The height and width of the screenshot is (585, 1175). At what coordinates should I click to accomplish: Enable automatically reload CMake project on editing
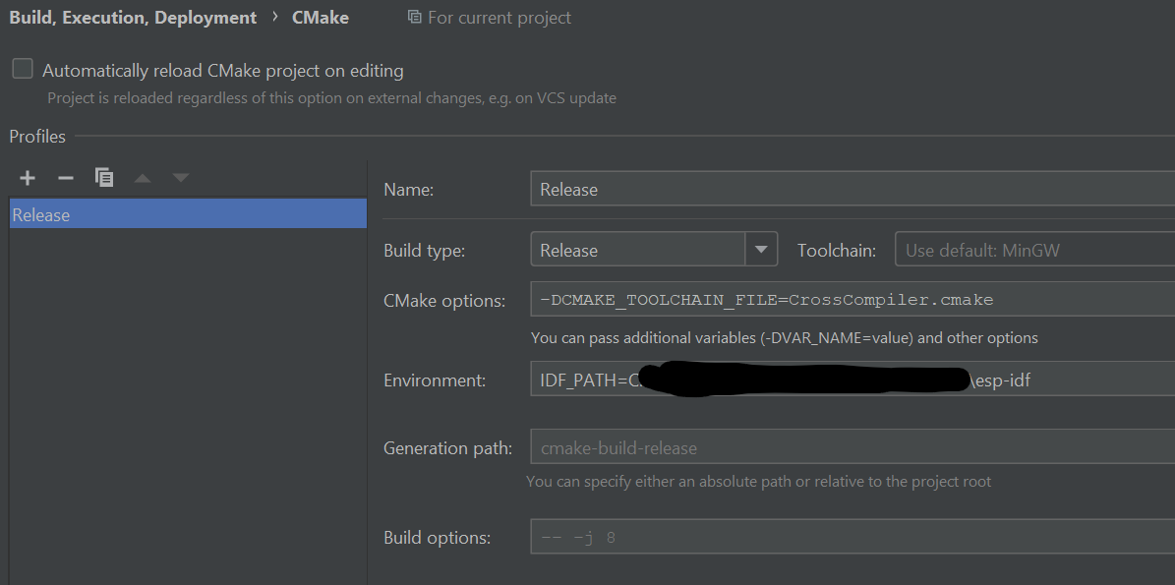click(22, 69)
